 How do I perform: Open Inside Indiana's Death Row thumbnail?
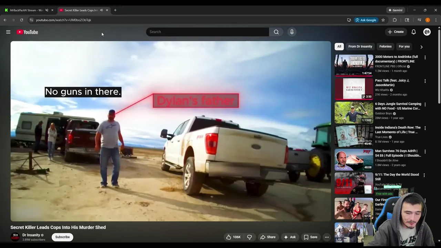click(x=354, y=136)
